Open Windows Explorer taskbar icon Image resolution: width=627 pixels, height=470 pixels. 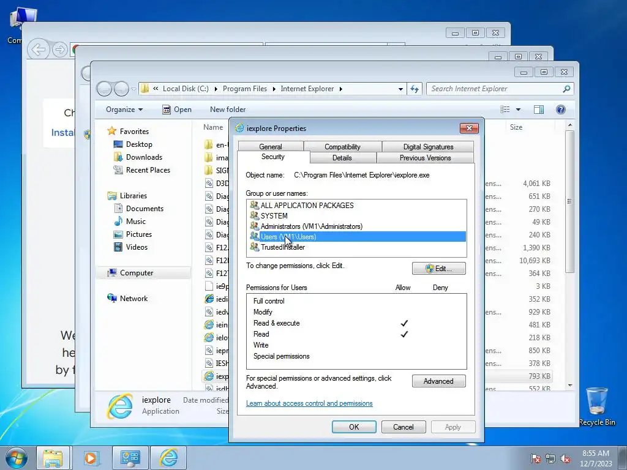tap(53, 458)
